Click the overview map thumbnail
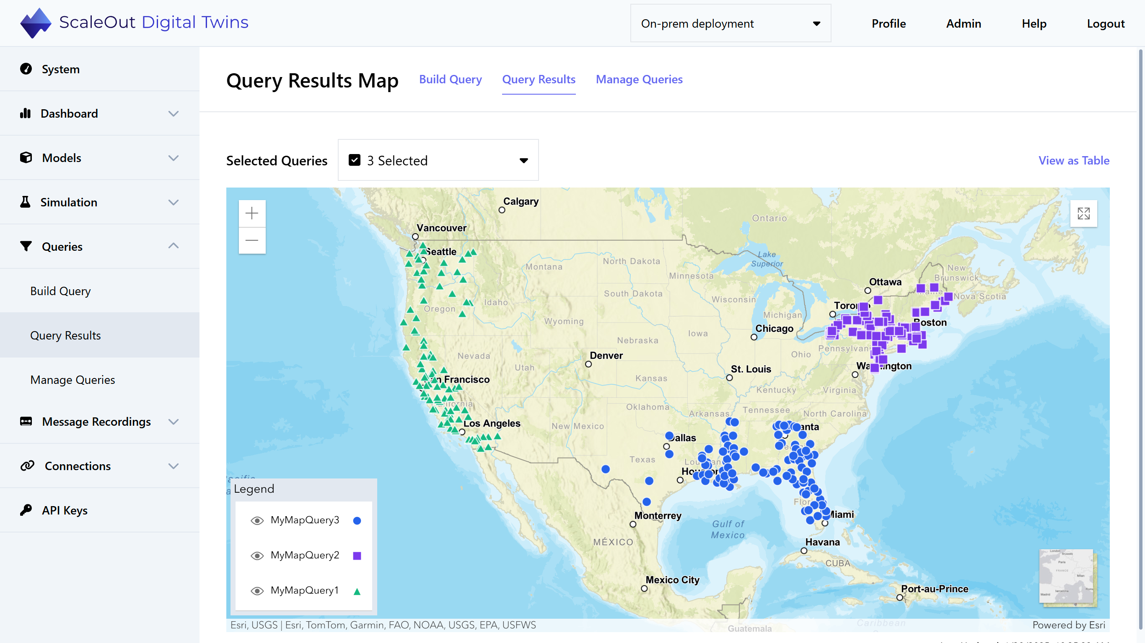The image size is (1145, 643). pyautogui.click(x=1067, y=576)
